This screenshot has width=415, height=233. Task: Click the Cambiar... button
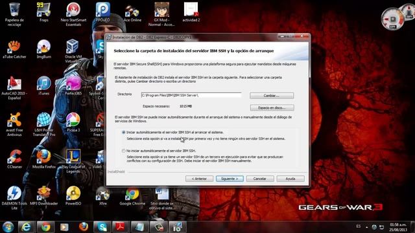coord(272,96)
